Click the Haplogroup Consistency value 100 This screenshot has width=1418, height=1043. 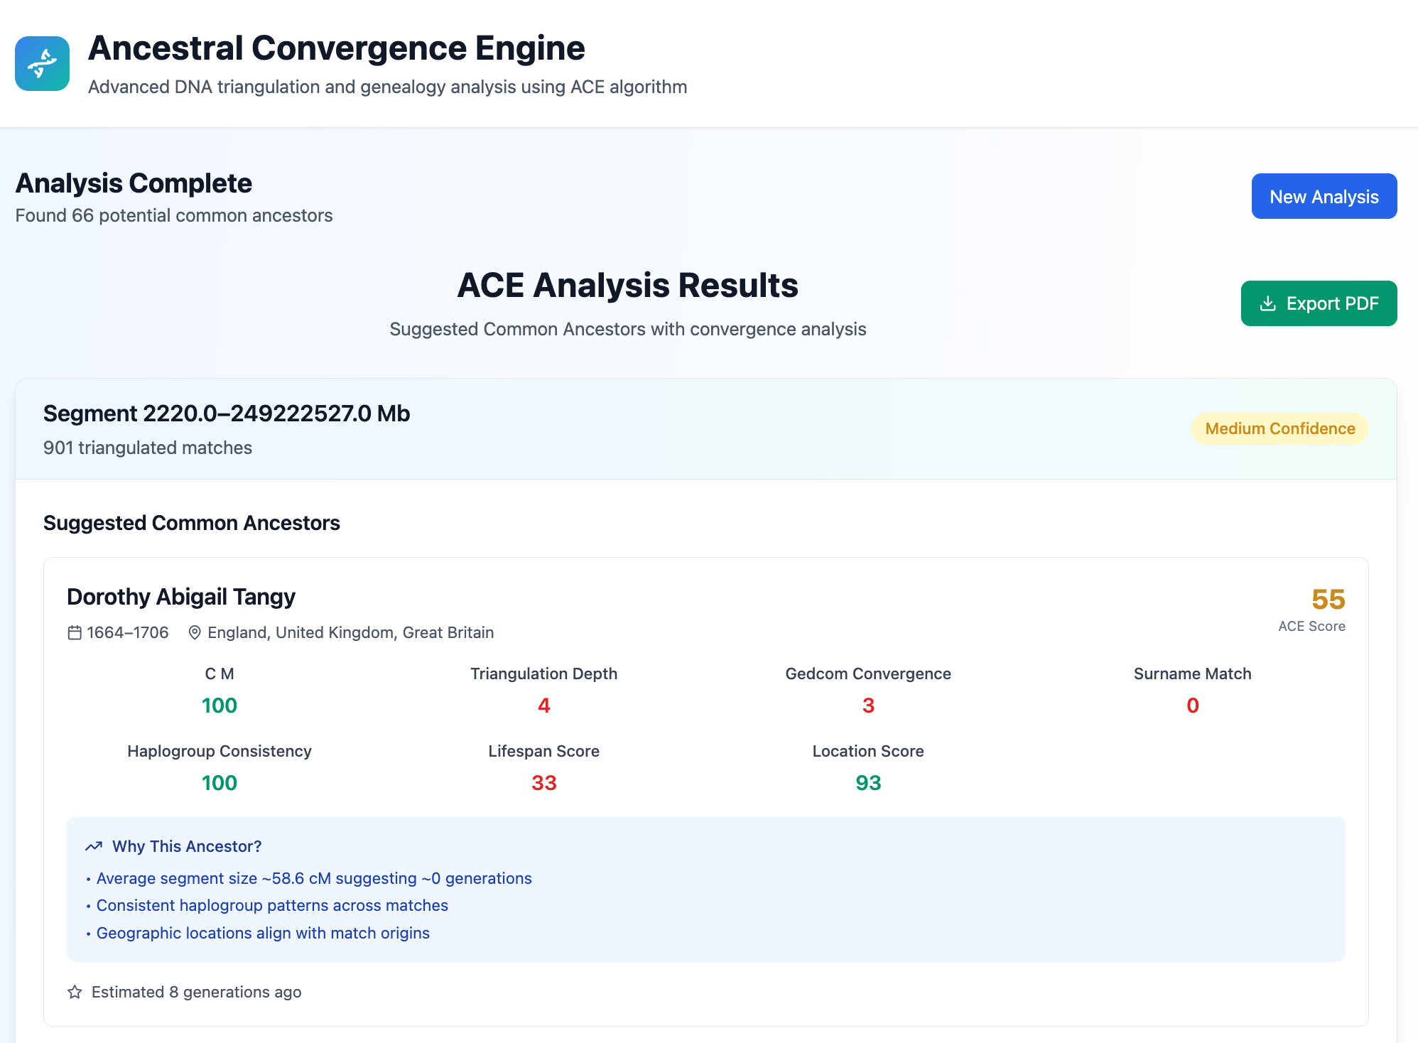coord(219,783)
